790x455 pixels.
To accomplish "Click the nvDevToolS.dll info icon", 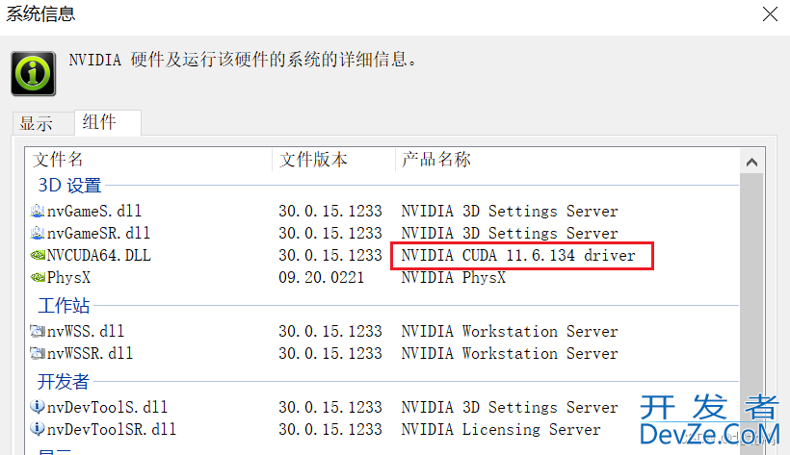I will click(38, 406).
